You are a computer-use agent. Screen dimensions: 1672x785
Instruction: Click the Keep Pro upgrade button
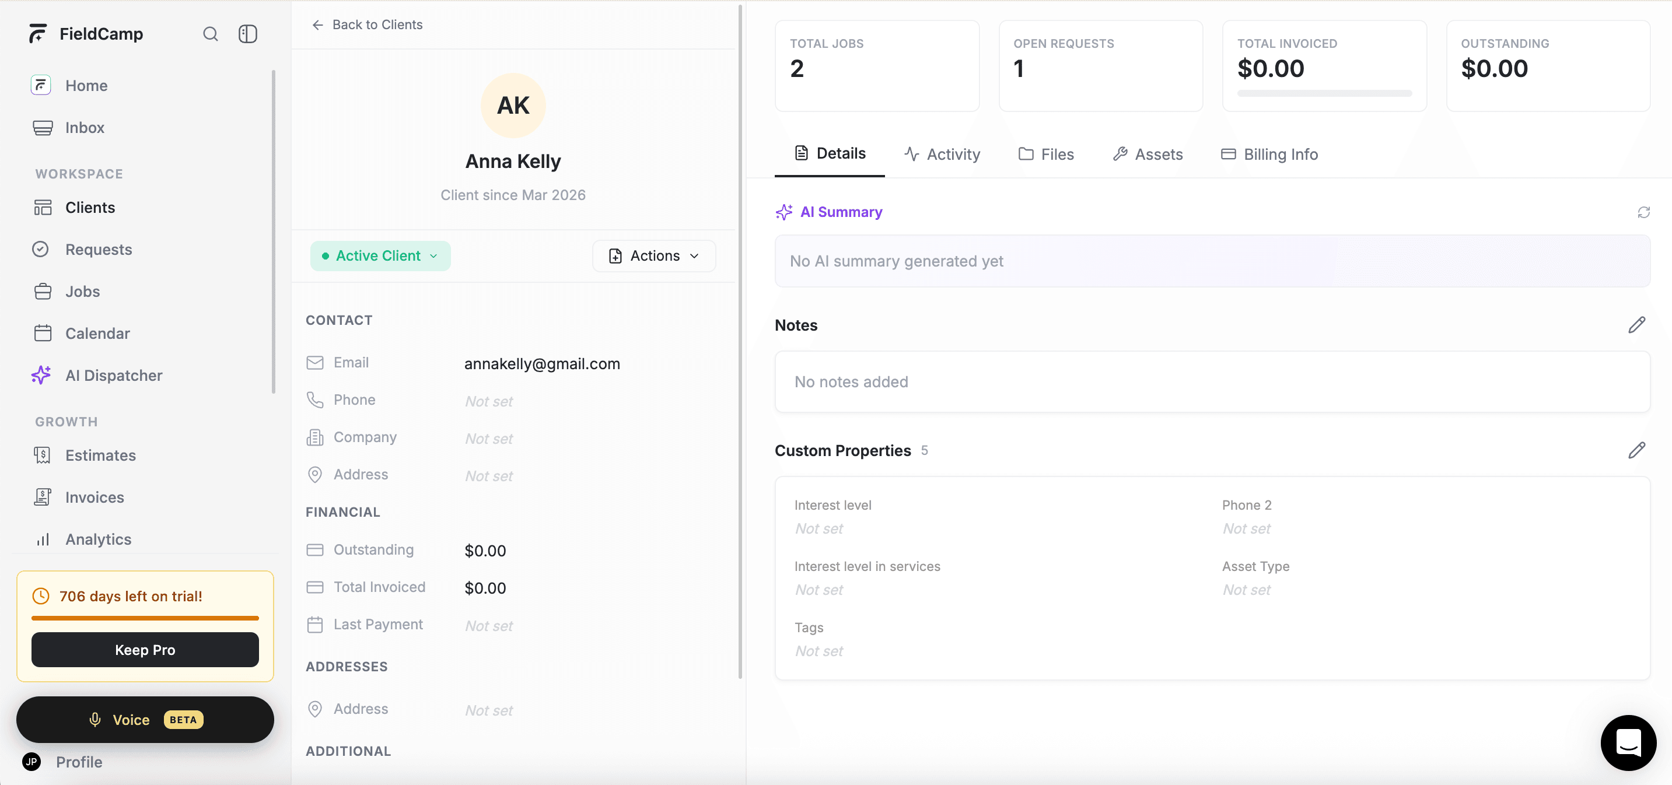click(x=145, y=650)
